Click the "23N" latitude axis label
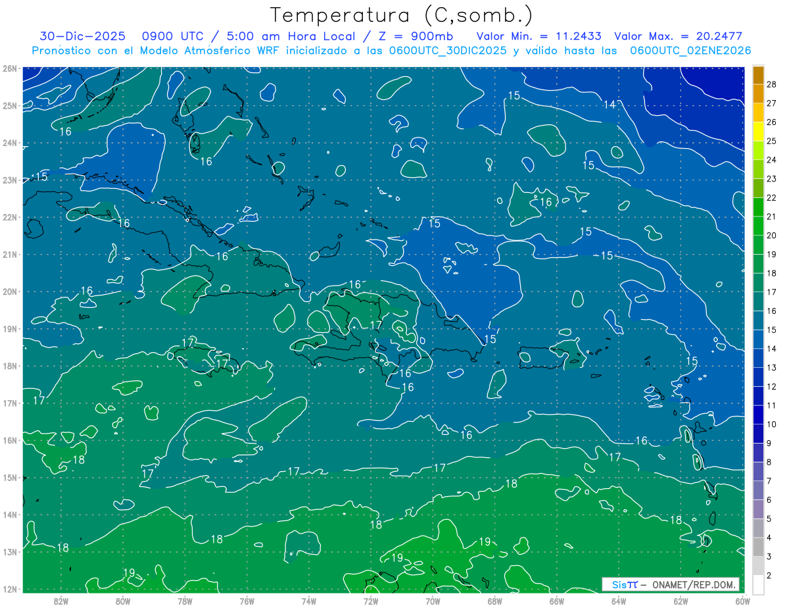The height and width of the screenshot is (610, 789). (x=10, y=180)
